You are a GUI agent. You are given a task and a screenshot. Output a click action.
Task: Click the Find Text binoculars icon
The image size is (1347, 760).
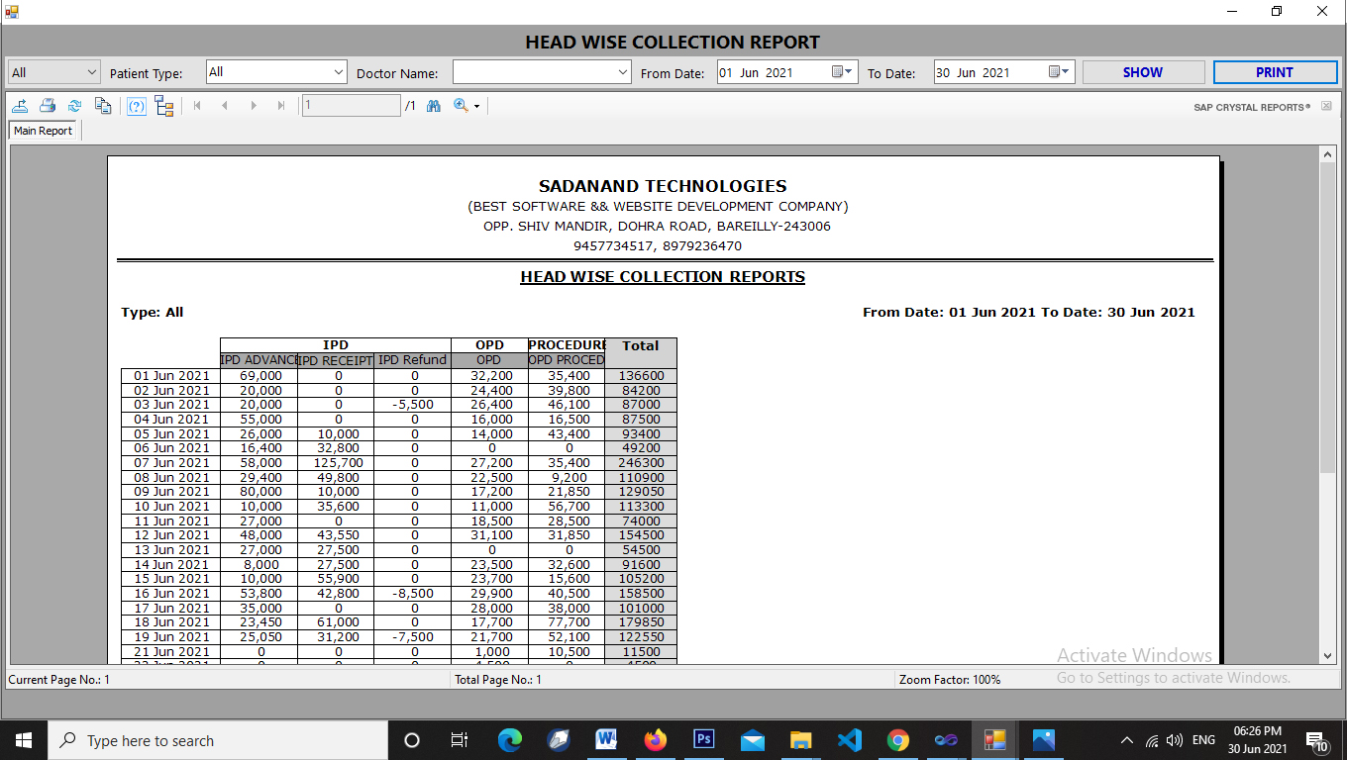point(433,106)
